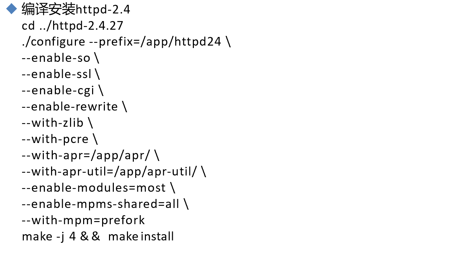
Task: Click the Chinese heading text 编译安装
Action: pyautogui.click(x=48, y=9)
